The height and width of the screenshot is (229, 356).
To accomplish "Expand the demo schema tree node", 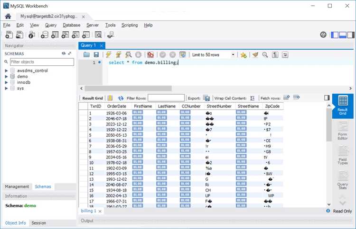I will pos(6,77).
